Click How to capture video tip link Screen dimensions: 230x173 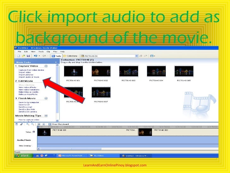coord(29,120)
